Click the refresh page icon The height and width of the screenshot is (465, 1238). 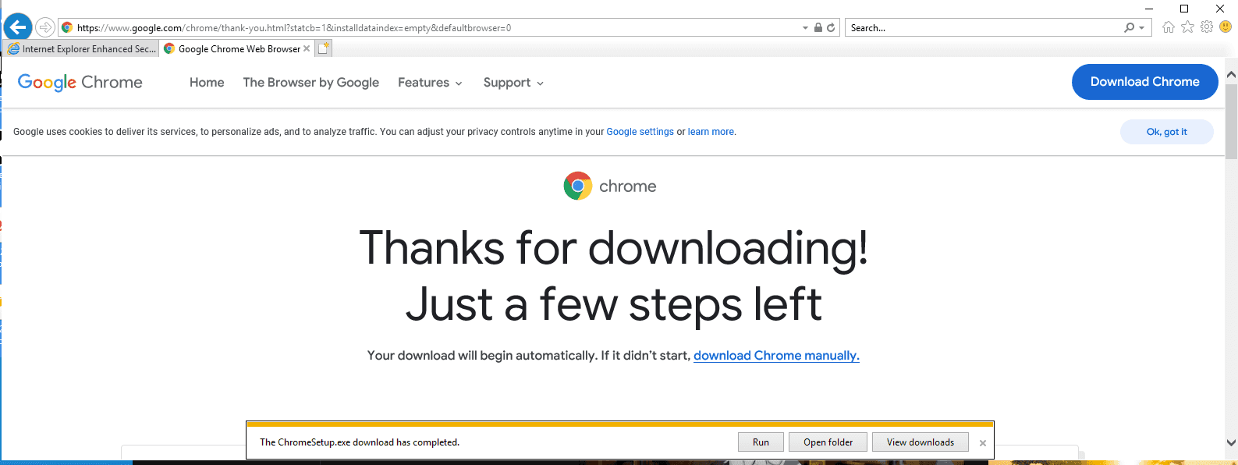tap(831, 27)
